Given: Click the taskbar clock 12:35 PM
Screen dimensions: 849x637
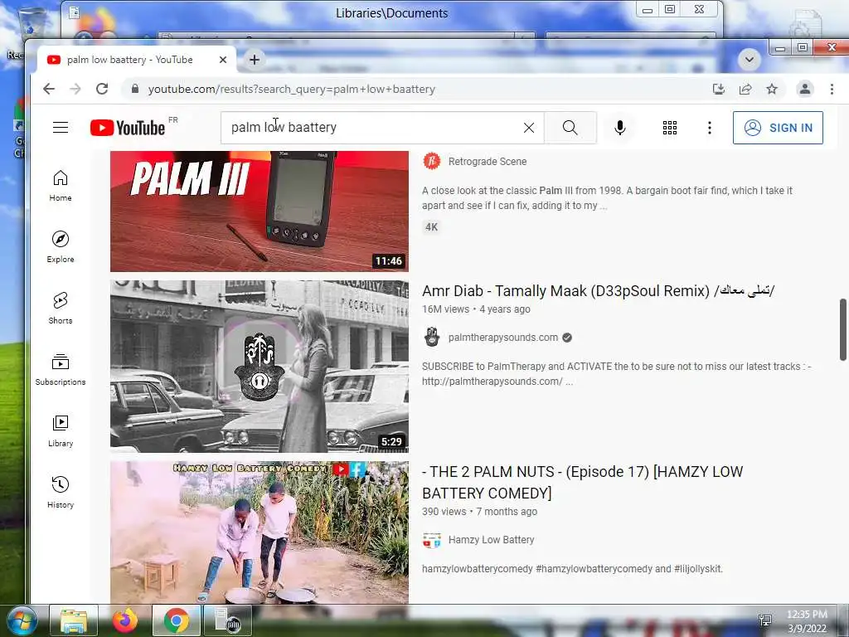Looking at the screenshot, I should point(807,615).
